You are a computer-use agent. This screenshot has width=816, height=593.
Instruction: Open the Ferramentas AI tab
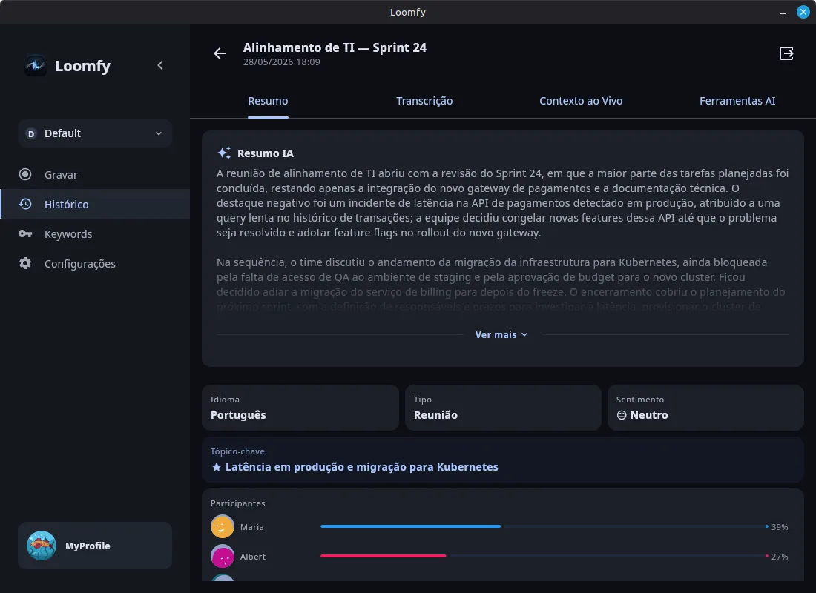(737, 101)
